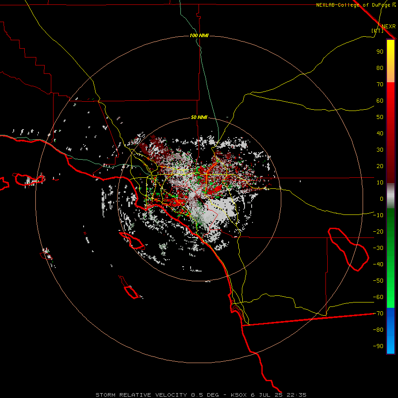
Task: Click the positive 40 scale value
Action: click(380, 133)
